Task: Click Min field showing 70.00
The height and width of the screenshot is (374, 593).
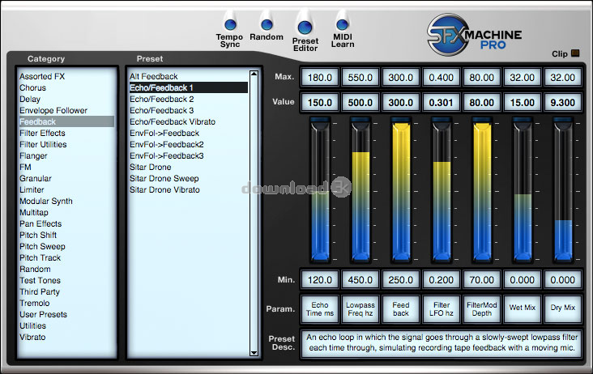Action: pos(482,280)
